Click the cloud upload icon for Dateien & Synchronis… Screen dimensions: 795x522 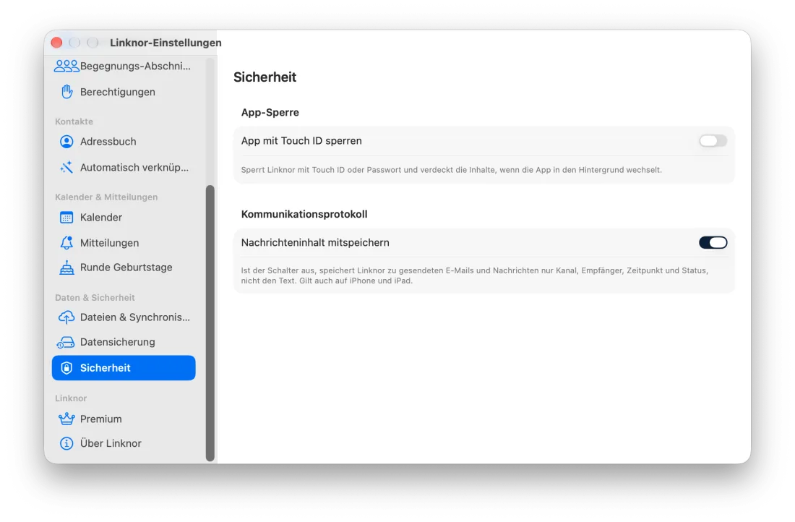tap(66, 317)
